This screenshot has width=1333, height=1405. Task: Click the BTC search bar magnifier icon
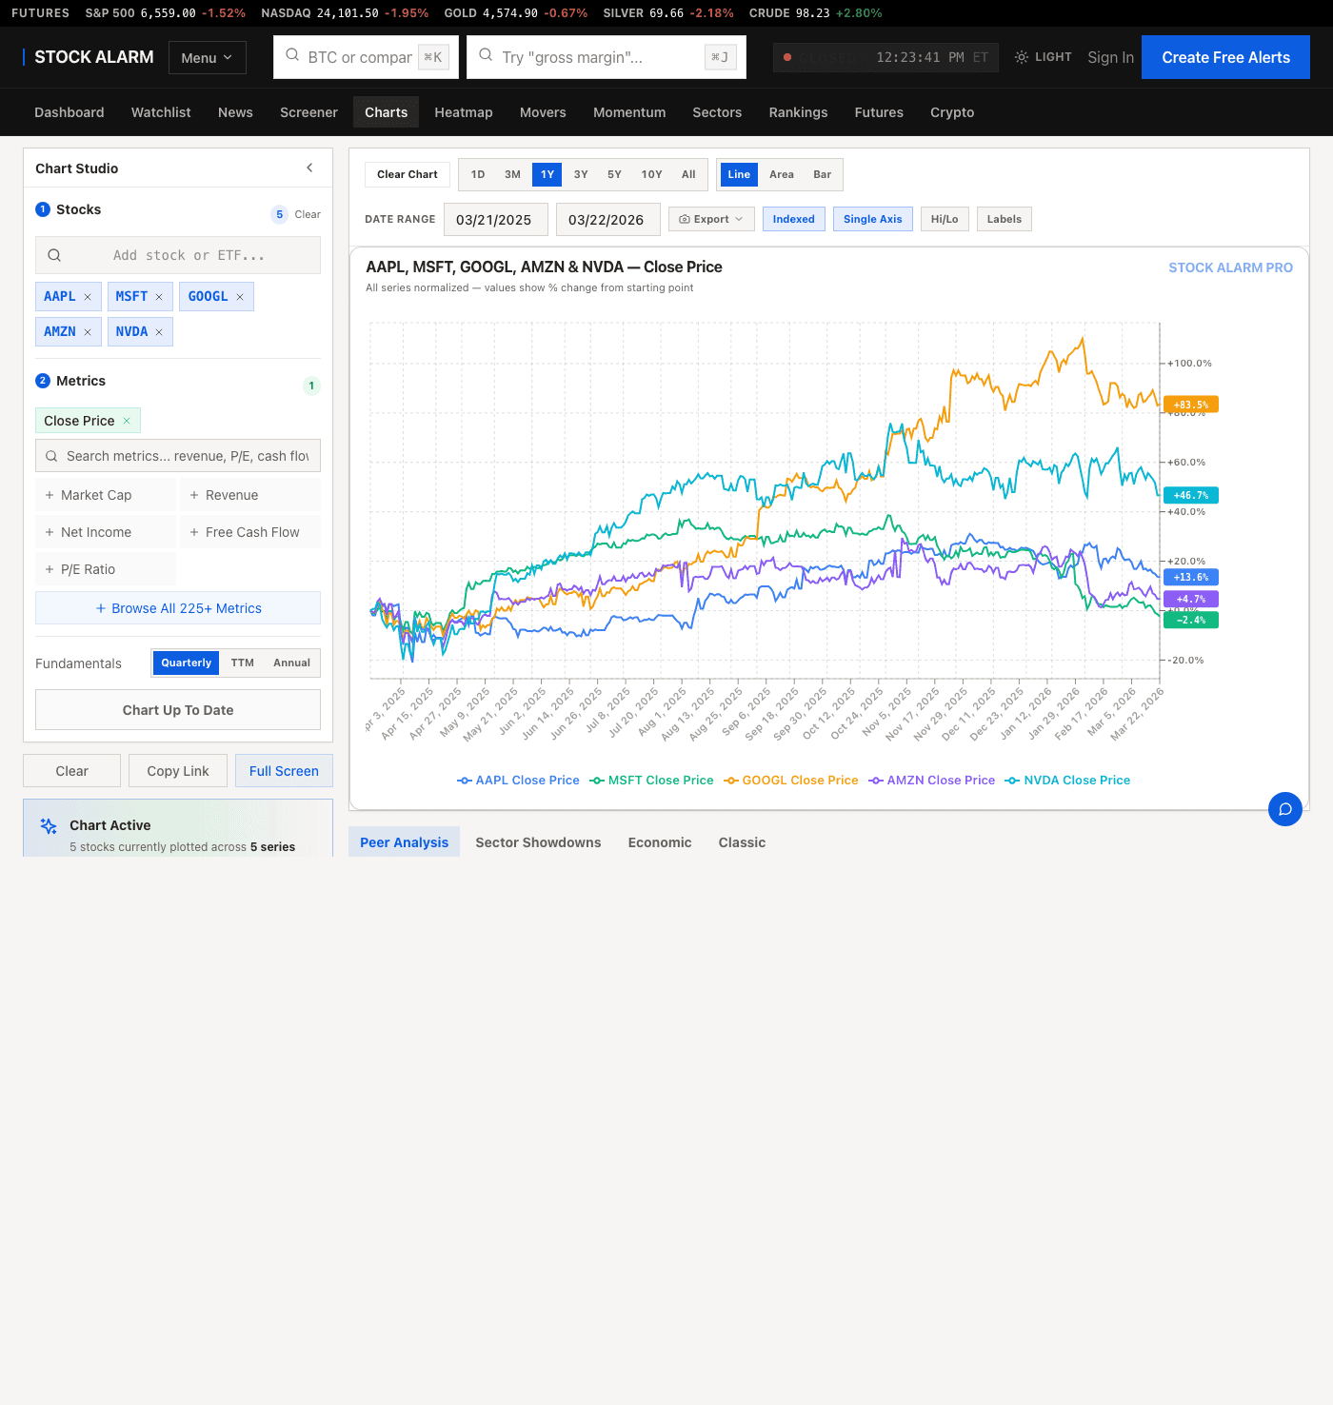coord(292,55)
